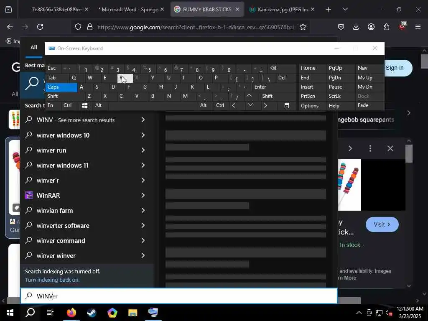Switch to 7e88656a538de08f9ee tab
Screen dimensions: 428x321
[x=56, y=10]
